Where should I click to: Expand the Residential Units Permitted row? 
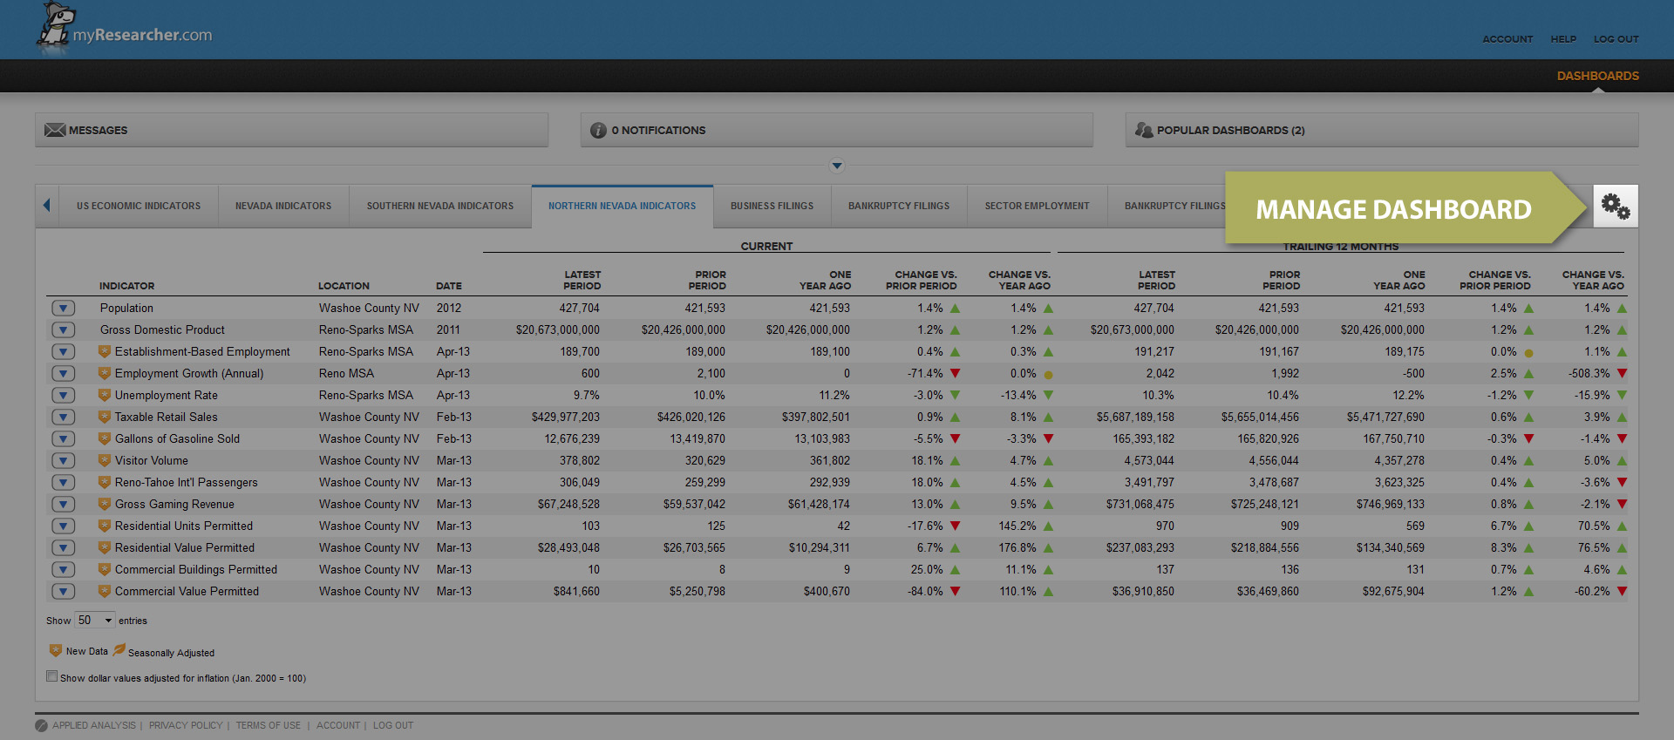coord(63,526)
